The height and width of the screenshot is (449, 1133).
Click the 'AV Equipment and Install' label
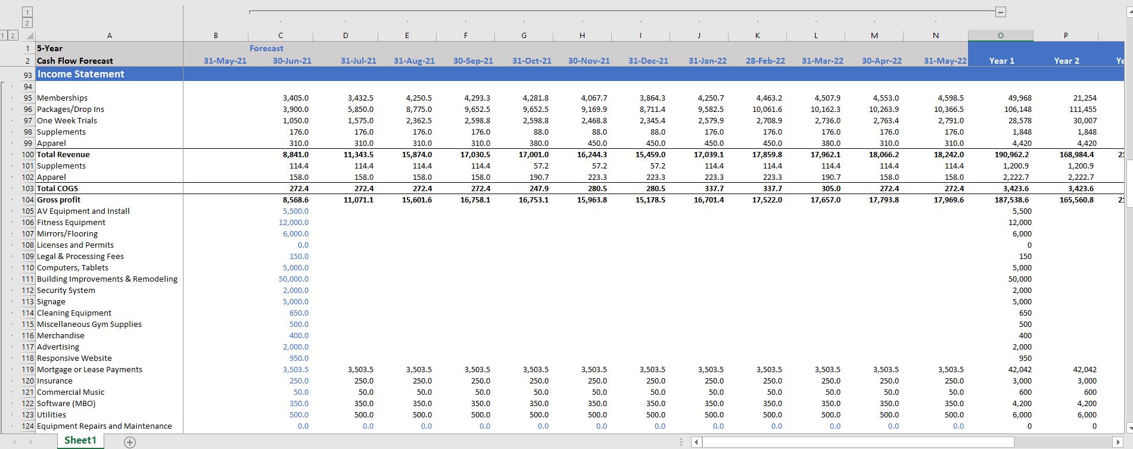tap(83, 211)
